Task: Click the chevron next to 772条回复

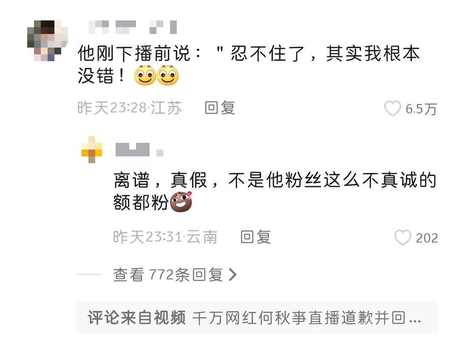Action: [x=232, y=275]
